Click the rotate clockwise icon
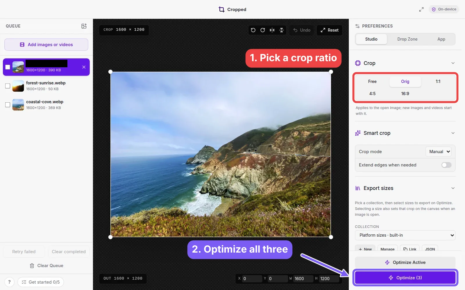 (x=263, y=30)
